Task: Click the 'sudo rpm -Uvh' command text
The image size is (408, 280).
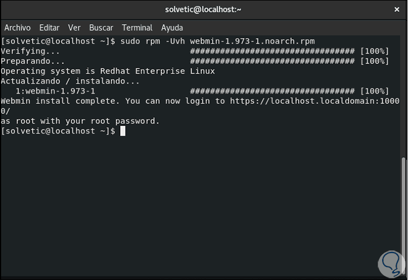Action: tap(152, 41)
